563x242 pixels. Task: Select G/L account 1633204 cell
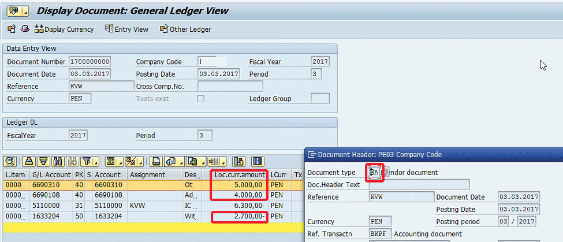pyautogui.click(x=51, y=217)
